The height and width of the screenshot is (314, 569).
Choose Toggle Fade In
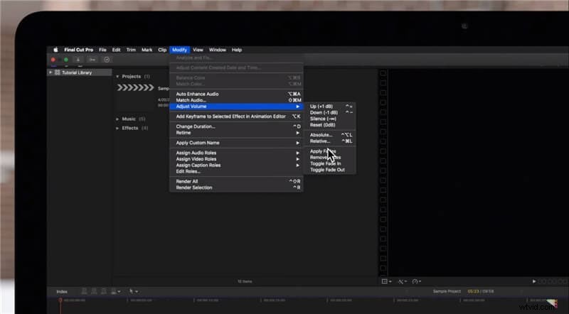point(330,163)
